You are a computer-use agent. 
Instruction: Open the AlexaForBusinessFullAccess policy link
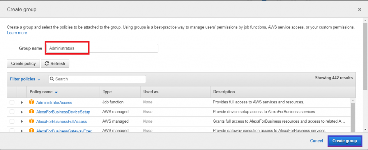click(x=61, y=122)
